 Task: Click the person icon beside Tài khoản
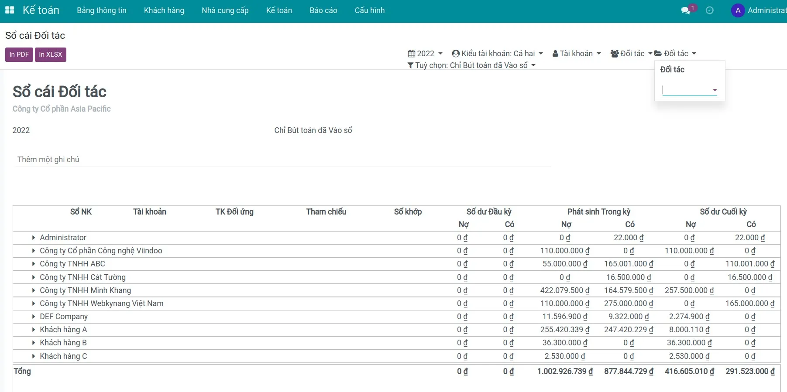tap(555, 54)
